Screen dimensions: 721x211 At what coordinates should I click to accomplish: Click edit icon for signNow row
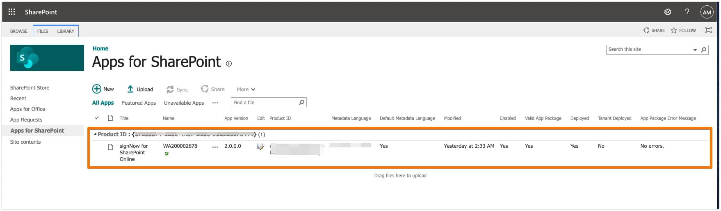260,147
